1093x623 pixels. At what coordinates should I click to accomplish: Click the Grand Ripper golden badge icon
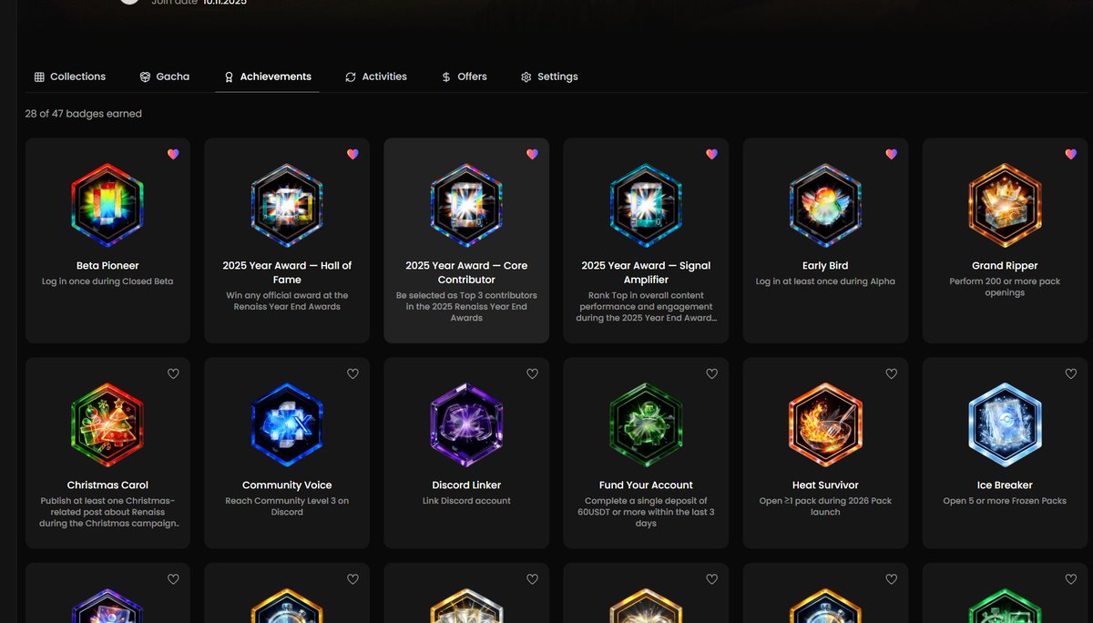pyautogui.click(x=1005, y=204)
